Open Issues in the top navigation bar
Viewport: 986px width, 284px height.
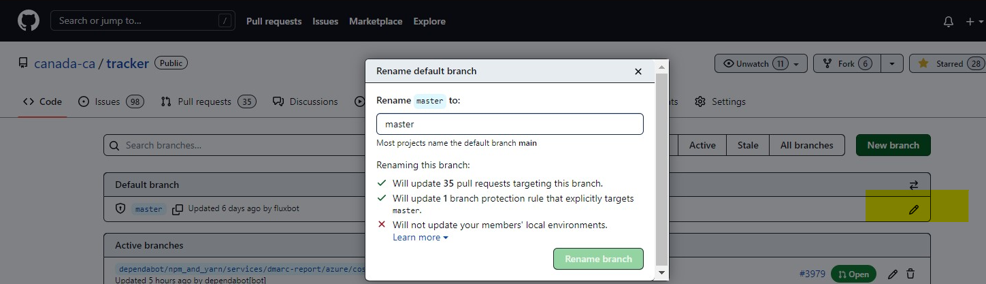pyautogui.click(x=325, y=21)
